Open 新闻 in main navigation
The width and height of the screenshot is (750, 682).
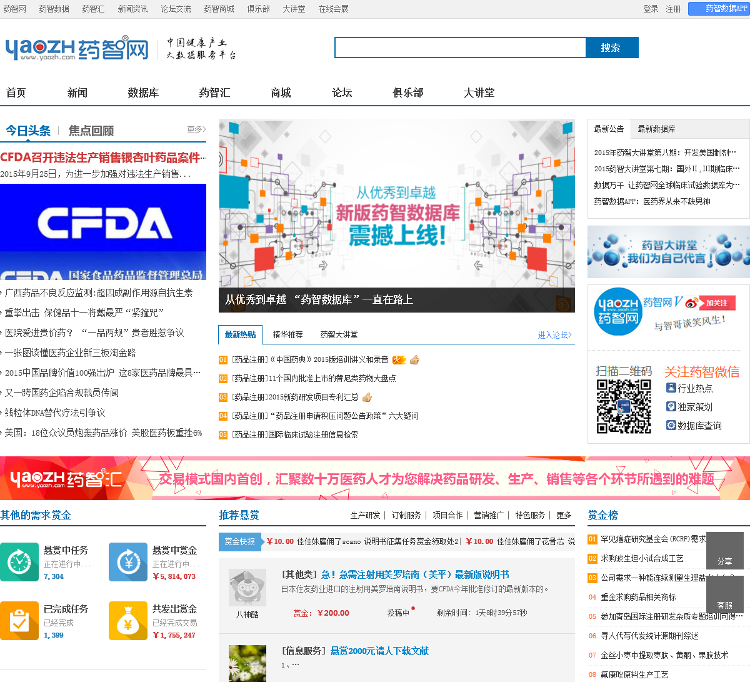click(77, 93)
